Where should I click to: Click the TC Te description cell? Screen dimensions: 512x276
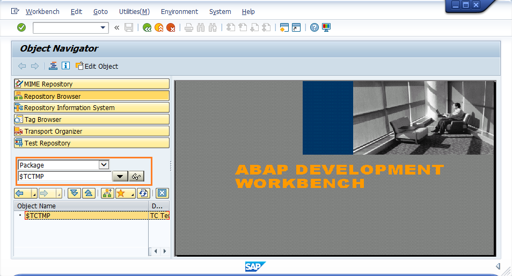coord(160,215)
